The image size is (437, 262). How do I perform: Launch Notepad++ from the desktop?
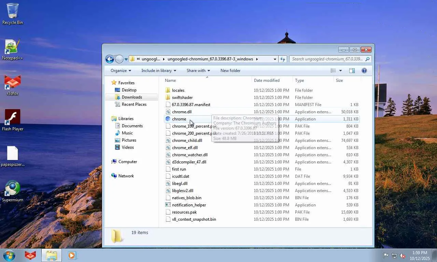[x=13, y=50]
